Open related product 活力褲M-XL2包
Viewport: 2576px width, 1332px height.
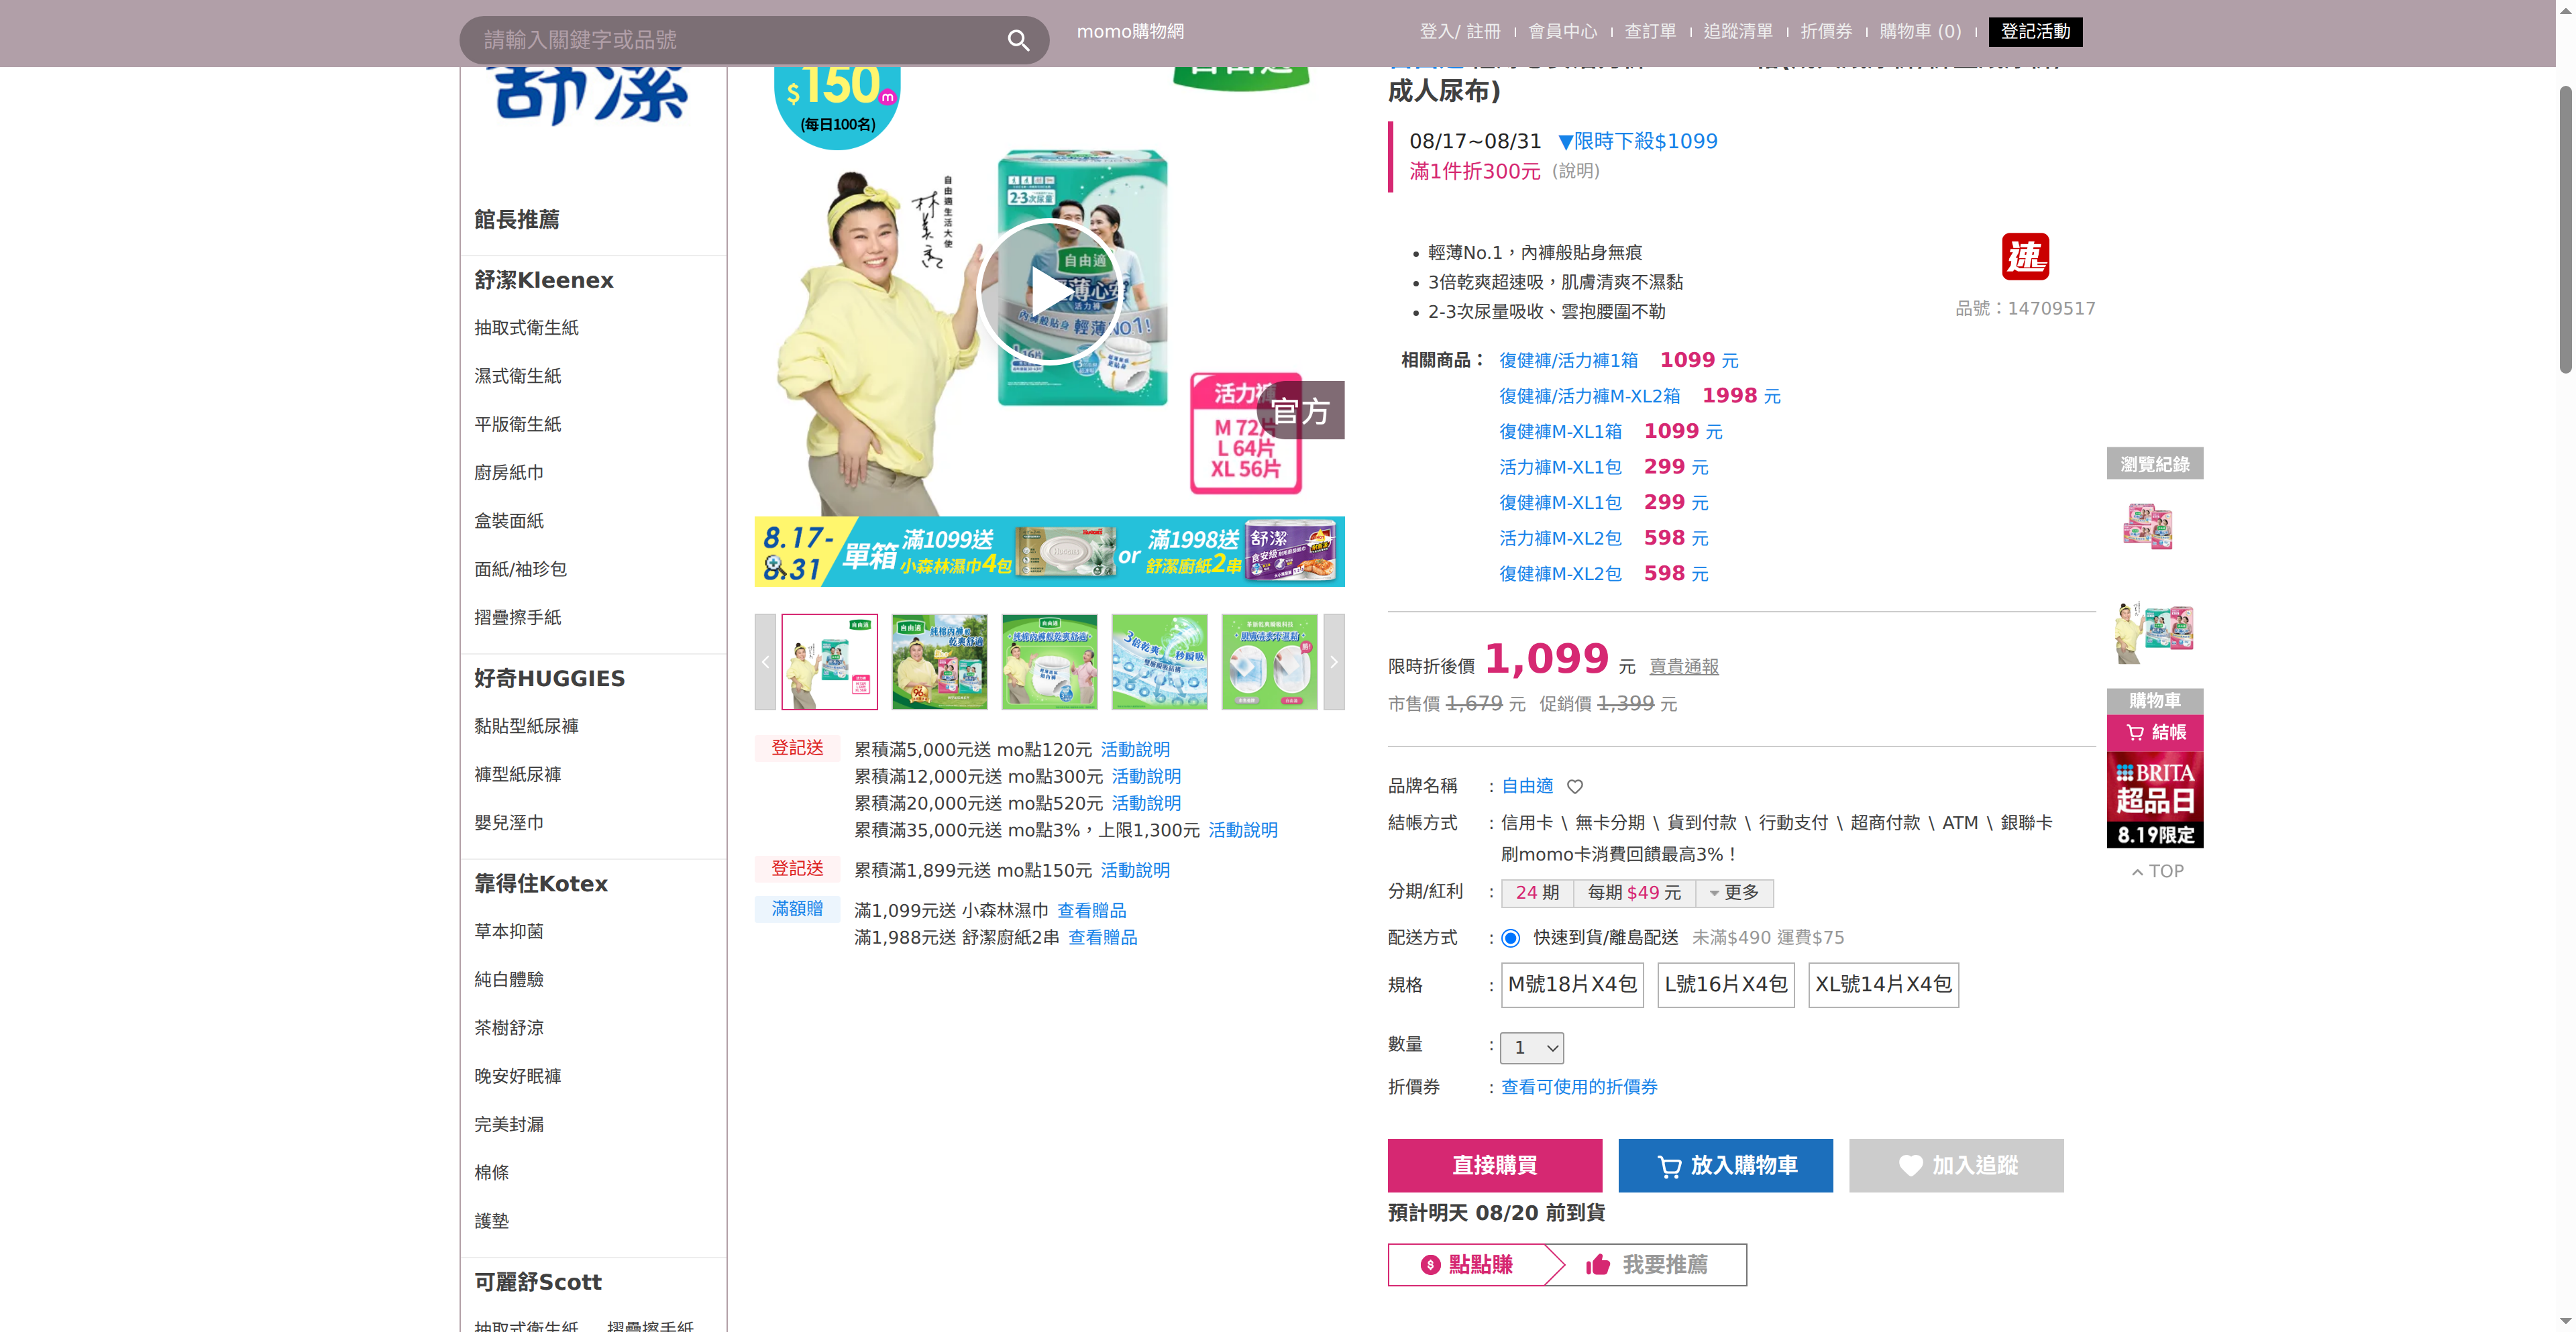click(1560, 538)
